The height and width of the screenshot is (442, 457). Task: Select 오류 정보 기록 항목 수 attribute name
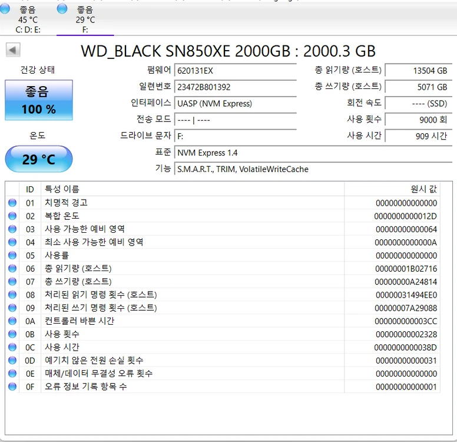point(86,387)
